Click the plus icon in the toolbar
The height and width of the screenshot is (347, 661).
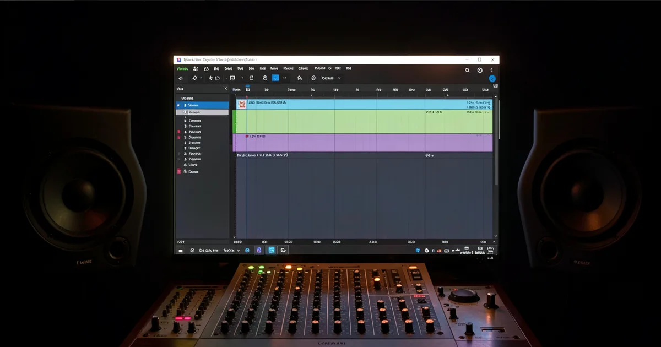pyautogui.click(x=211, y=78)
